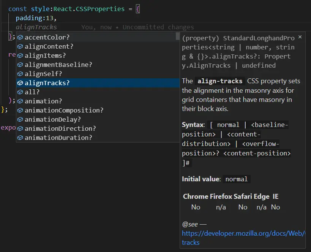
Task: Click the 'tracks' link text
Action: pos(190,242)
